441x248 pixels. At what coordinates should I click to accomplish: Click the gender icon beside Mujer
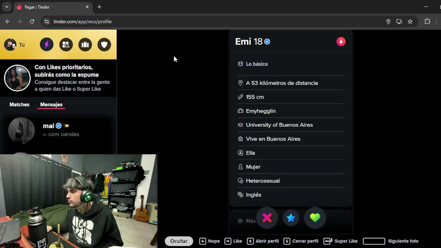coord(240,167)
